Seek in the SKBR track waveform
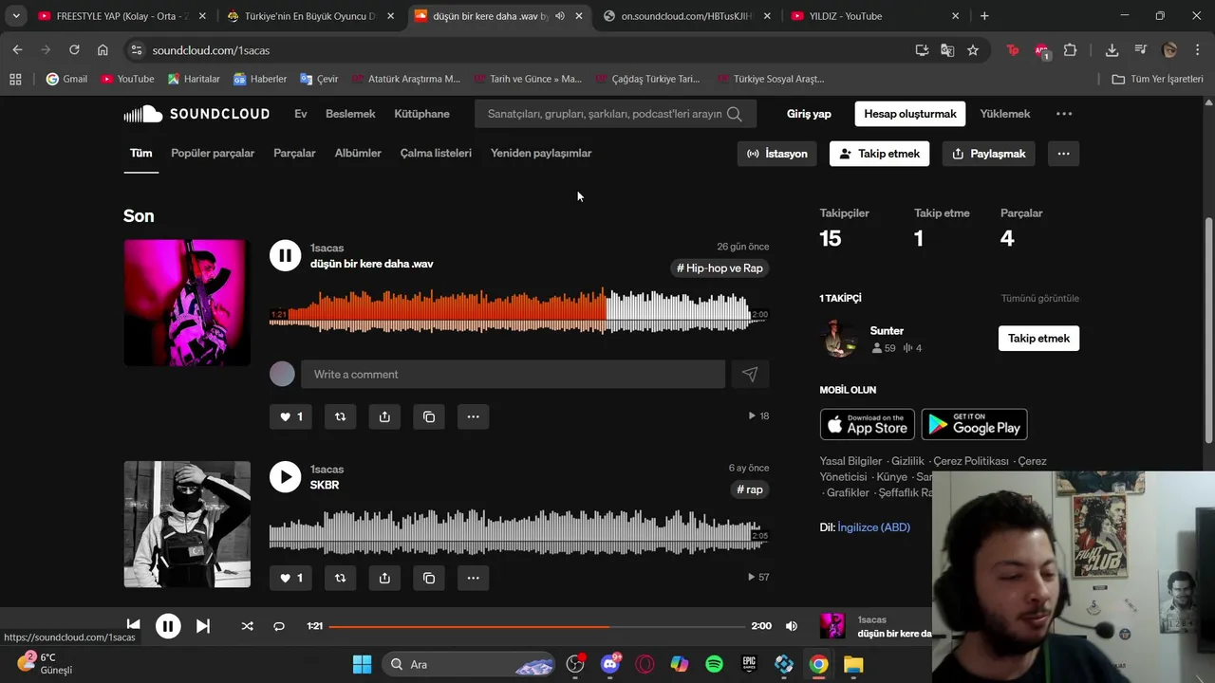 tap(518, 533)
